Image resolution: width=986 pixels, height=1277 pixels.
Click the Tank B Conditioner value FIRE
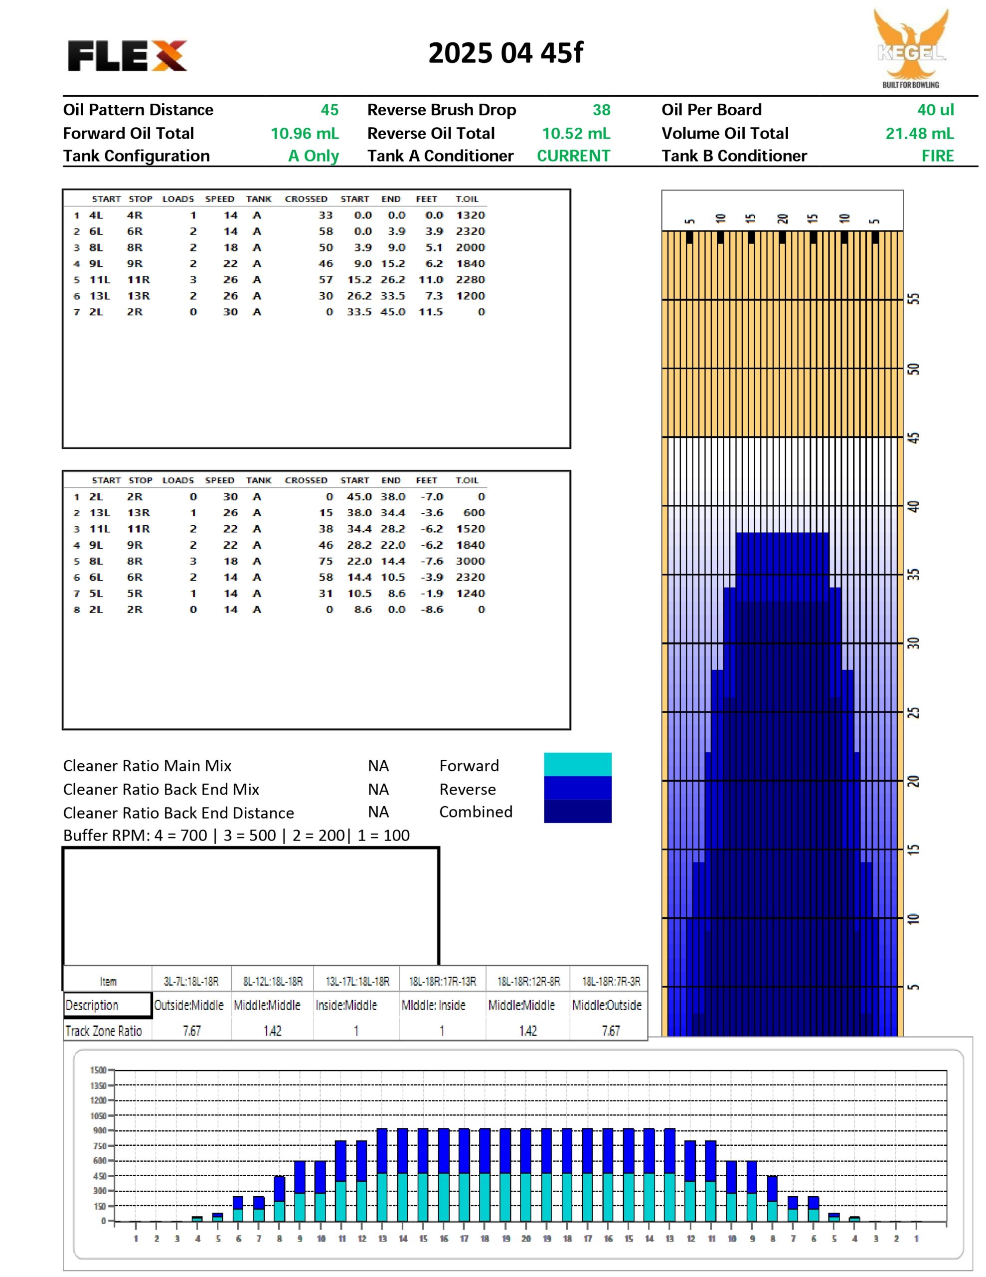tap(938, 156)
